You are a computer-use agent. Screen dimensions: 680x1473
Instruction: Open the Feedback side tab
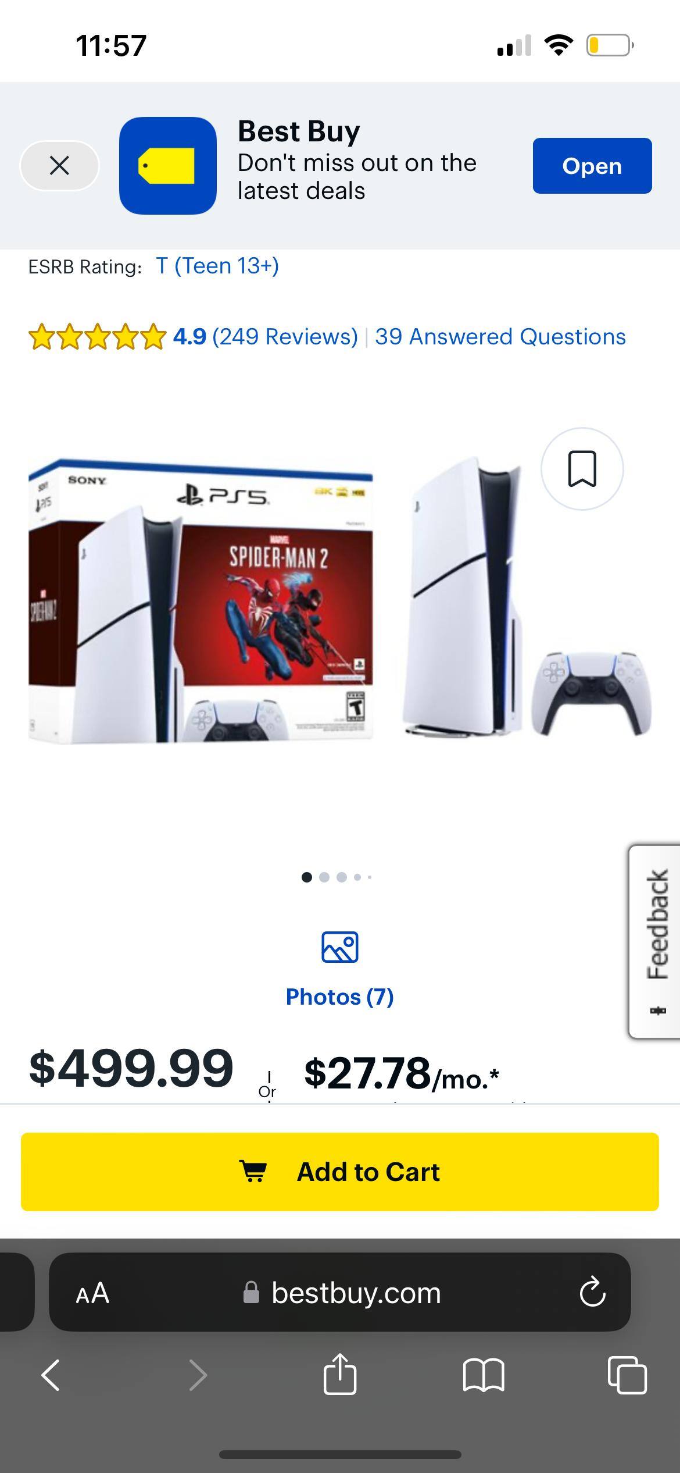(655, 942)
